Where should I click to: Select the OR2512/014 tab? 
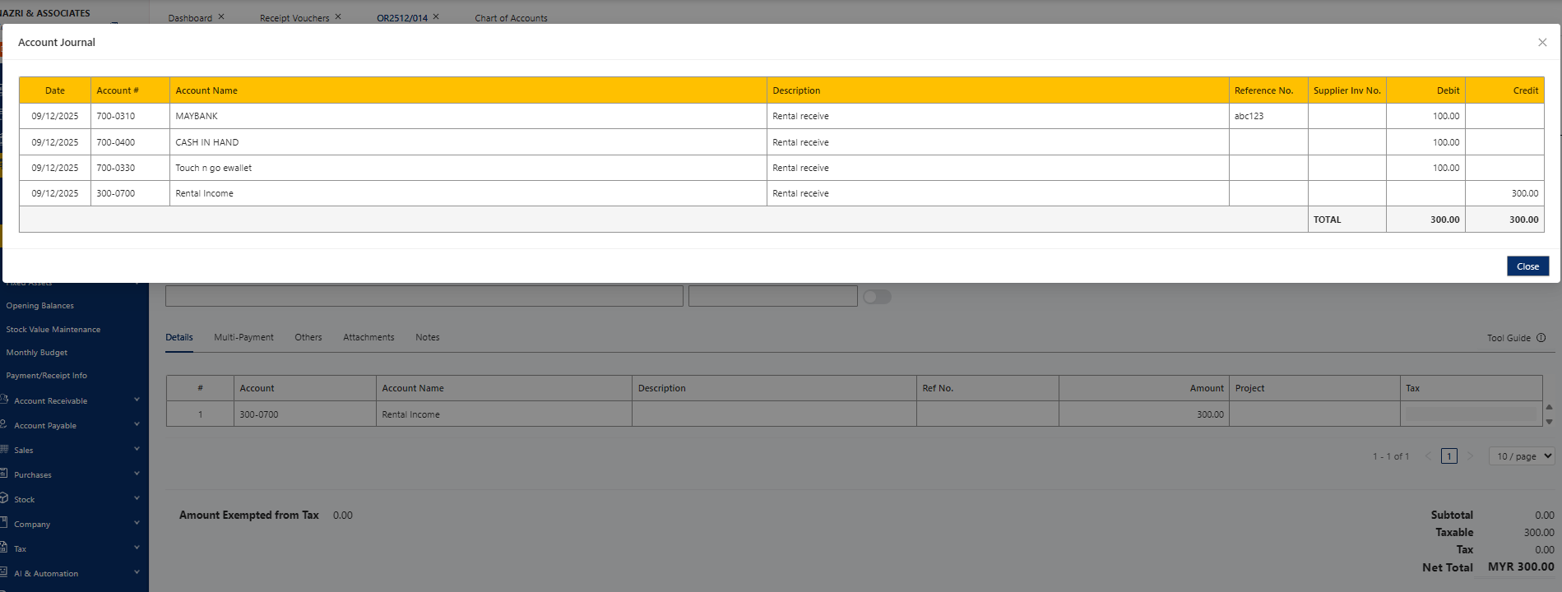click(x=402, y=18)
